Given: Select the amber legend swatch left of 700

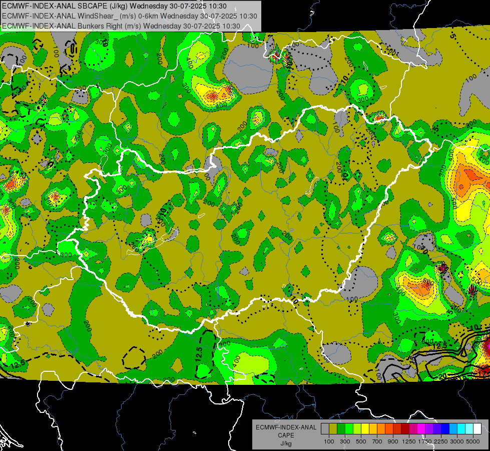Looking at the screenshot, I should tap(373, 429).
